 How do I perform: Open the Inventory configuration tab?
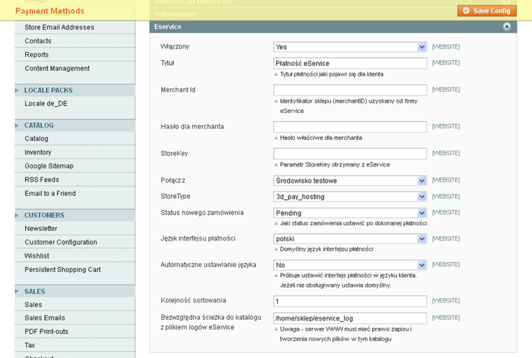75,152
